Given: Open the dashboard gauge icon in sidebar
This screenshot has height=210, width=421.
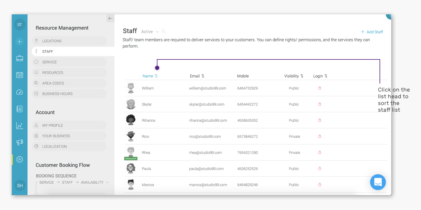Looking at the screenshot, I should pyautogui.click(x=20, y=92).
